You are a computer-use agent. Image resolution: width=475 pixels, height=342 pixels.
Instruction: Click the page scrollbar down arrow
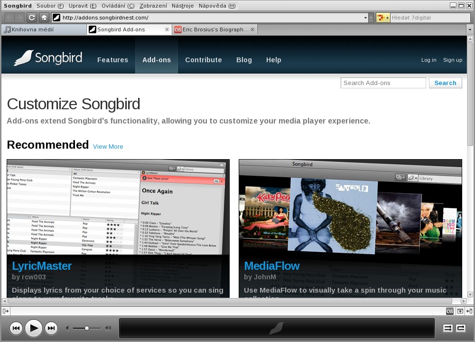click(470, 294)
